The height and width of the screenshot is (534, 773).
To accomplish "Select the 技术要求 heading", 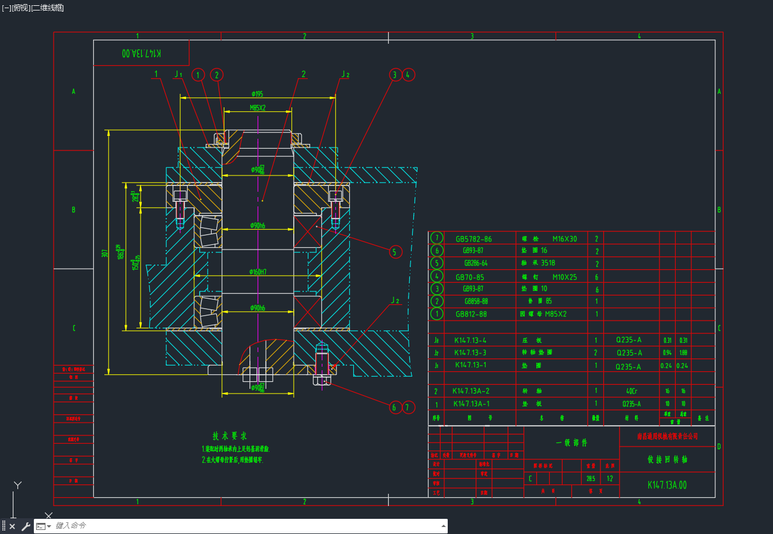I will pos(230,436).
